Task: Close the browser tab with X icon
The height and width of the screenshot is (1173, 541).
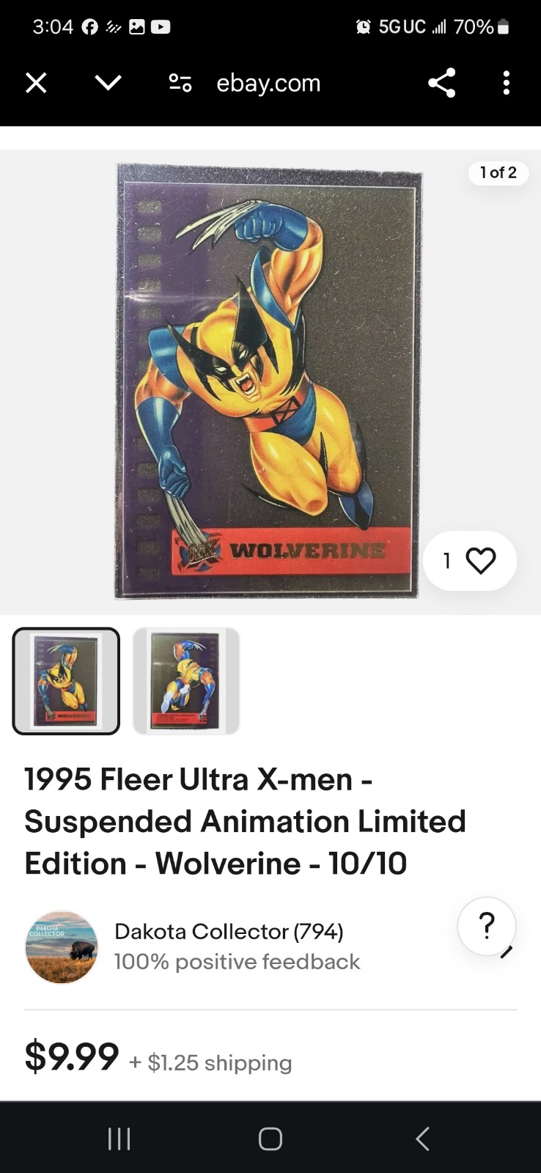Action: (36, 83)
